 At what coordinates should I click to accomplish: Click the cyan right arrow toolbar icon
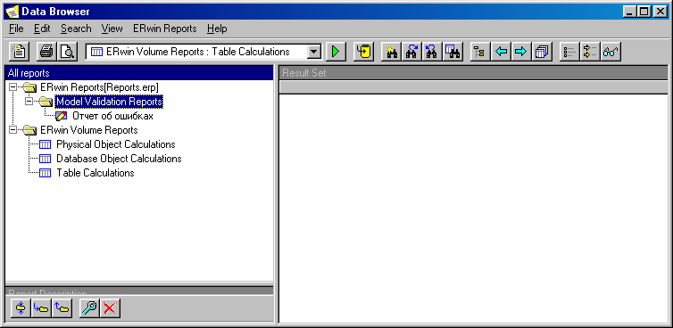(521, 52)
